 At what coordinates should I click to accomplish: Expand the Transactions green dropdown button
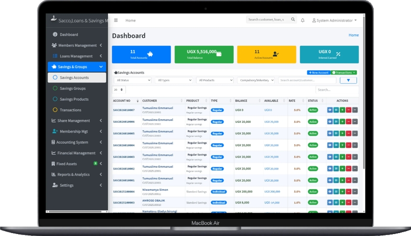point(344,73)
